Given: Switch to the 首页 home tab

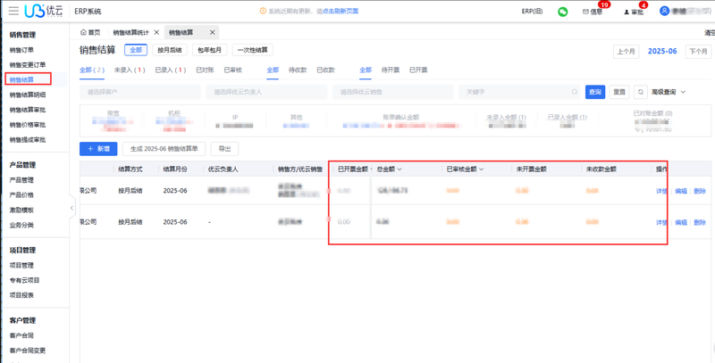Looking at the screenshot, I should pyautogui.click(x=90, y=32).
